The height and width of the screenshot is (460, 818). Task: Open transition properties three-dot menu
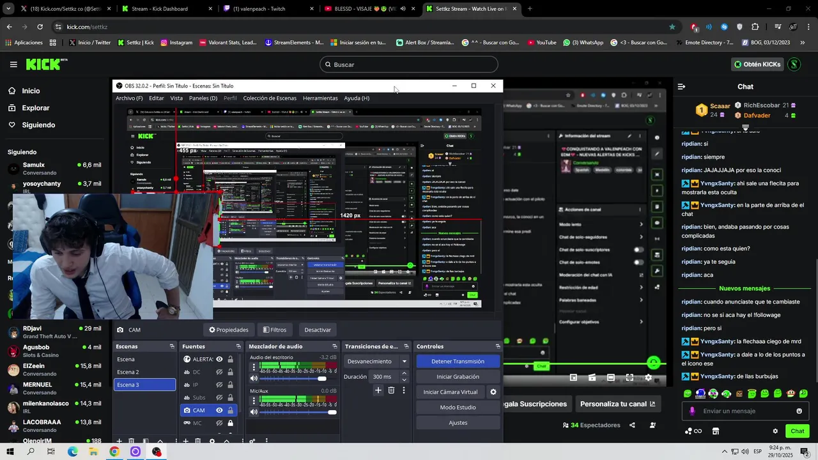(403, 390)
